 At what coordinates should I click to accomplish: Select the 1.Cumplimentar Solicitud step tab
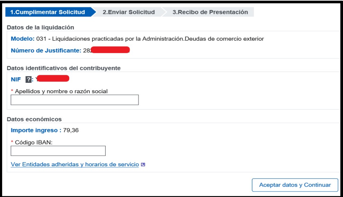click(47, 12)
